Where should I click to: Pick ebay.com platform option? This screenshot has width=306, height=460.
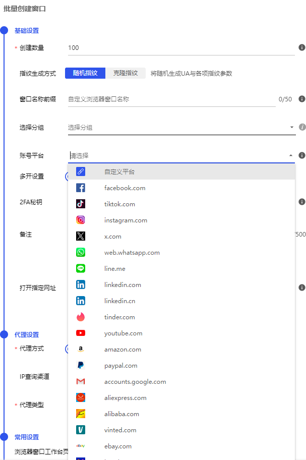pos(181,446)
